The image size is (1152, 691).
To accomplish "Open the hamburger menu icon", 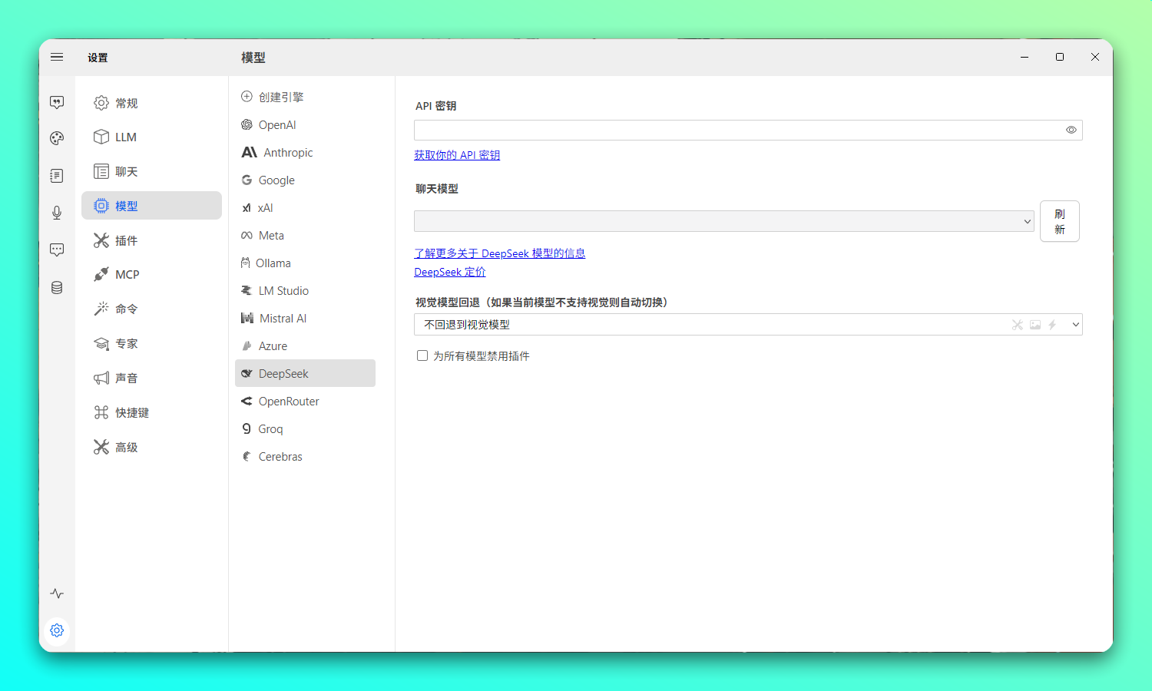I will click(x=57, y=57).
